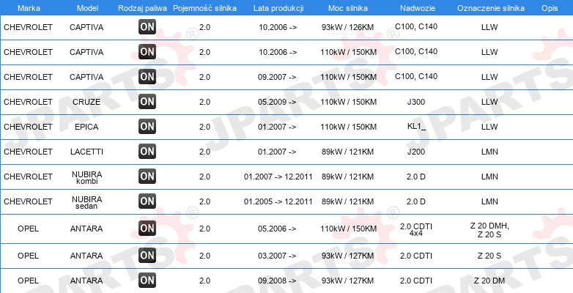
Task: Select the 2.0 CDTI 4x4 body cell
Action: click(416, 229)
